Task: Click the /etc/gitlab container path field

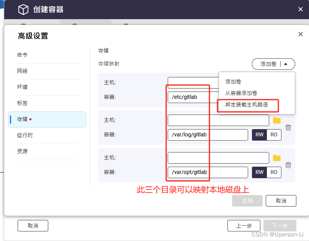Action: (x=193, y=97)
